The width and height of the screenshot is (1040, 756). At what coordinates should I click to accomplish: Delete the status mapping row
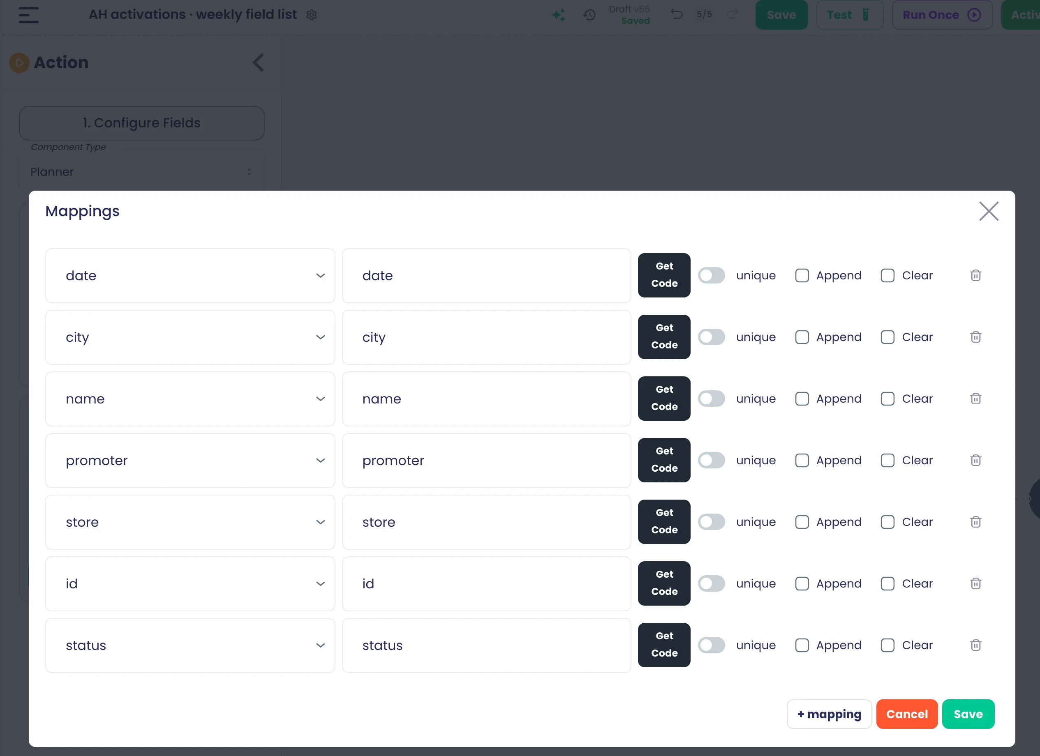[x=975, y=645]
